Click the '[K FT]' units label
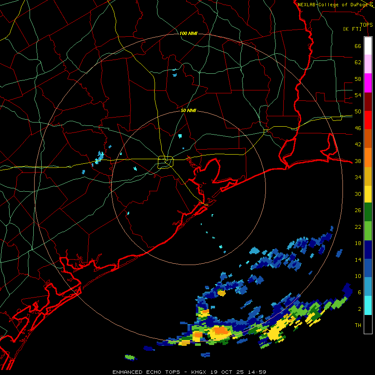 352,29
